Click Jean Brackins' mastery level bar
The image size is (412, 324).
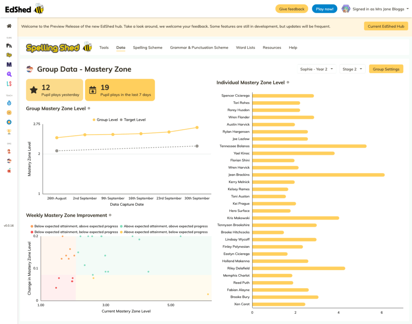(x=318, y=175)
